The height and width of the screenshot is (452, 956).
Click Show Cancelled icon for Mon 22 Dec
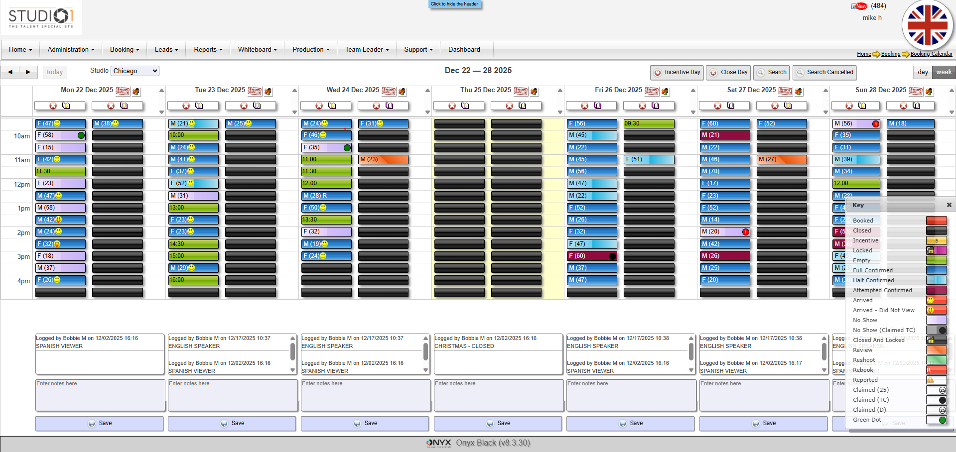pos(123,91)
